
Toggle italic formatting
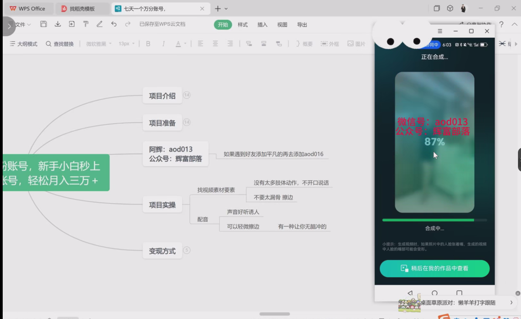[x=163, y=44]
